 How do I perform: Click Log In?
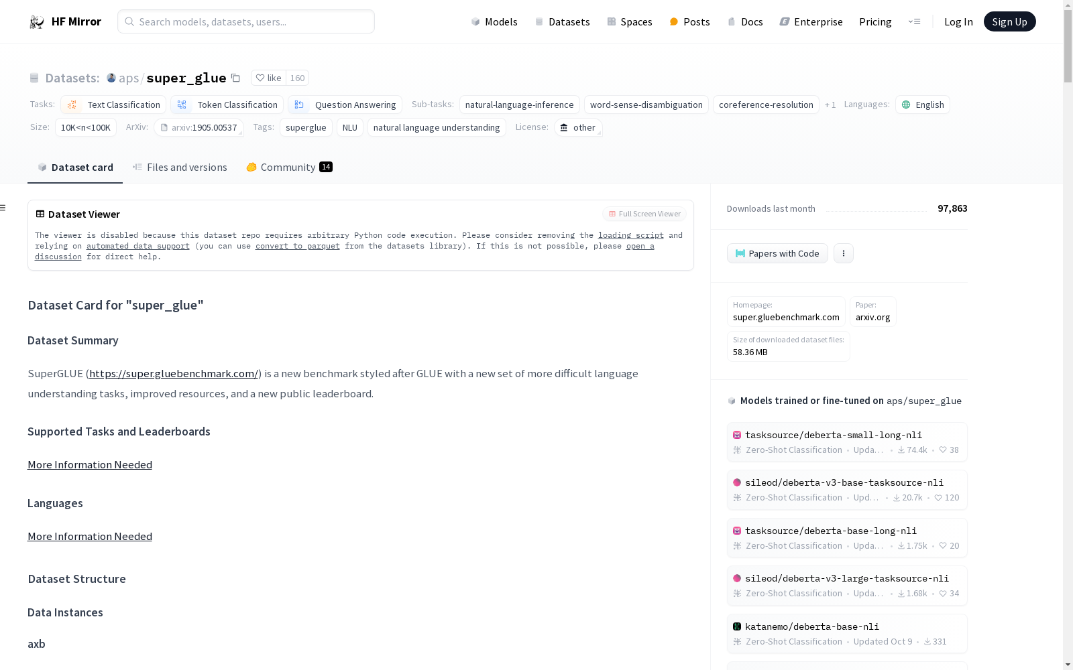pos(958,21)
